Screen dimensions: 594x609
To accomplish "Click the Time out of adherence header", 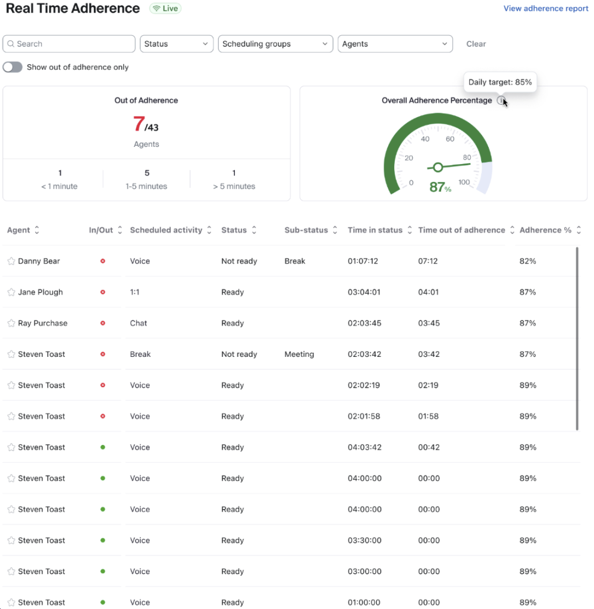I will click(461, 230).
